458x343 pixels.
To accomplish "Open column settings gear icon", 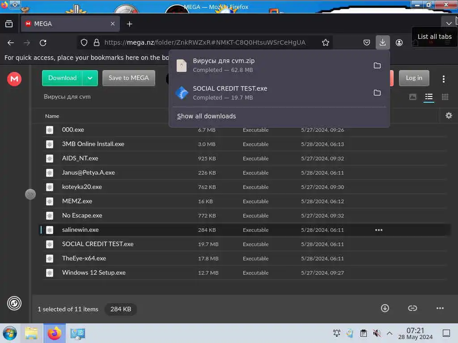I will tap(449, 116).
